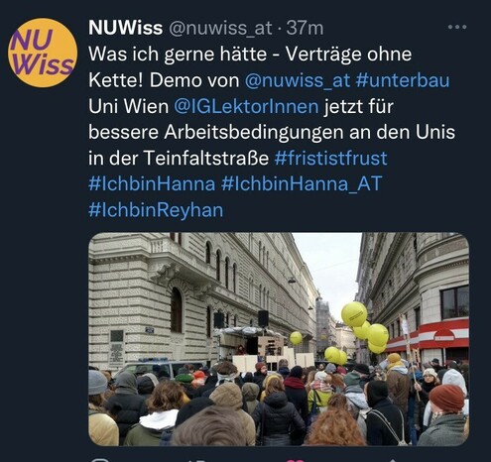Screen dimensions: 491x462
Task: Open the blue @nuwiss_at mention in tweet text
Action: coord(298,80)
